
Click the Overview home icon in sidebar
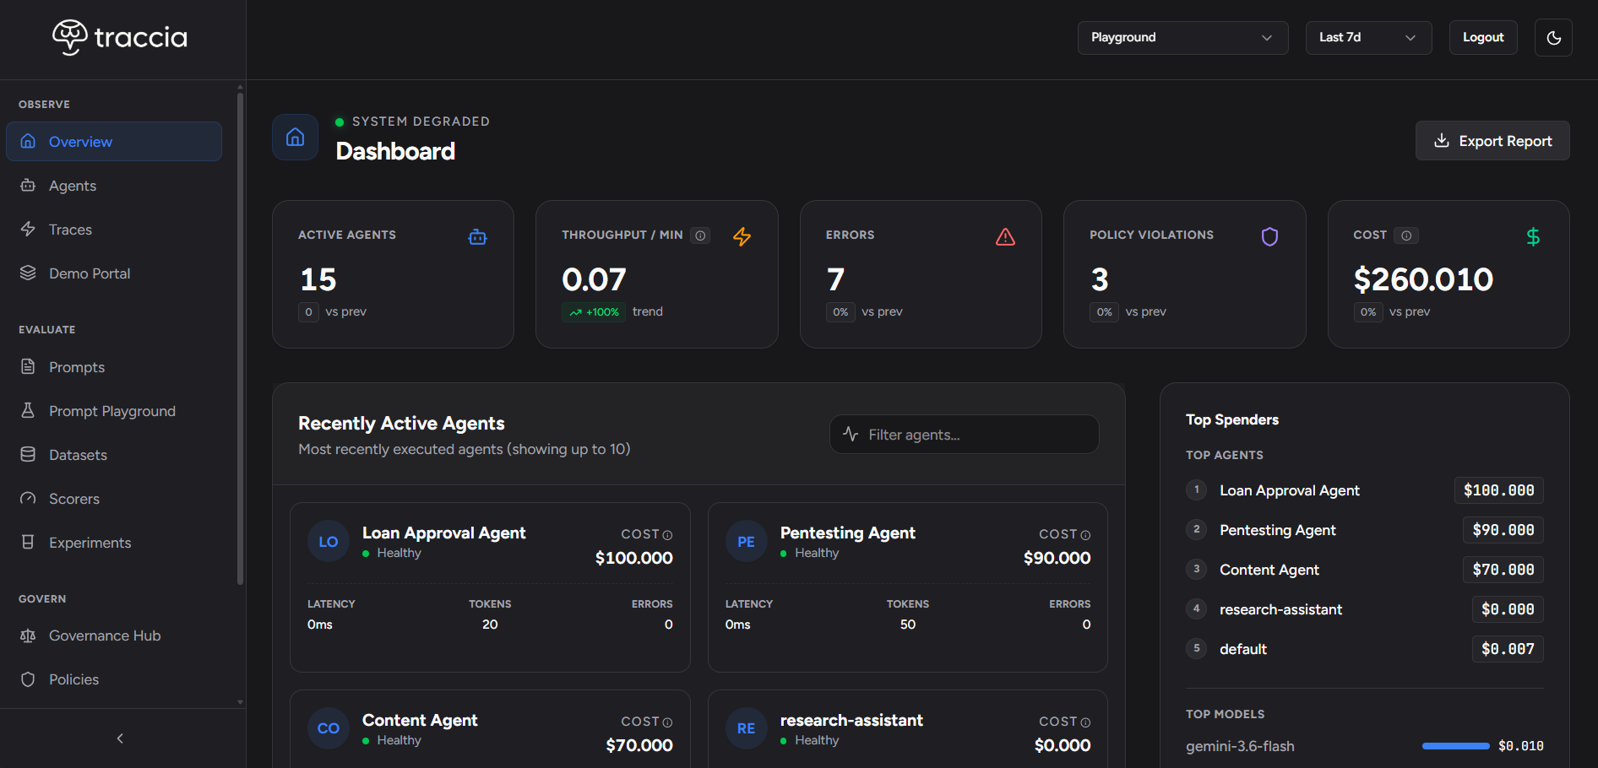tap(28, 142)
